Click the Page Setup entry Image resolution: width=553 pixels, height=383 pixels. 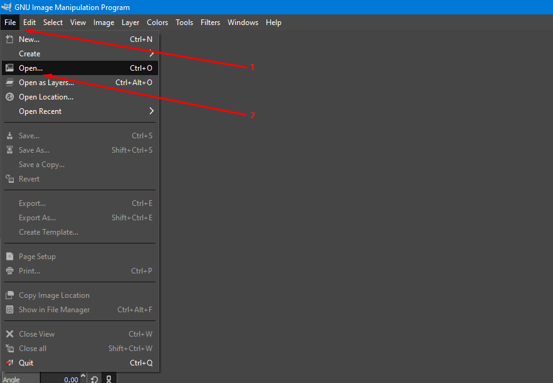(x=80, y=257)
